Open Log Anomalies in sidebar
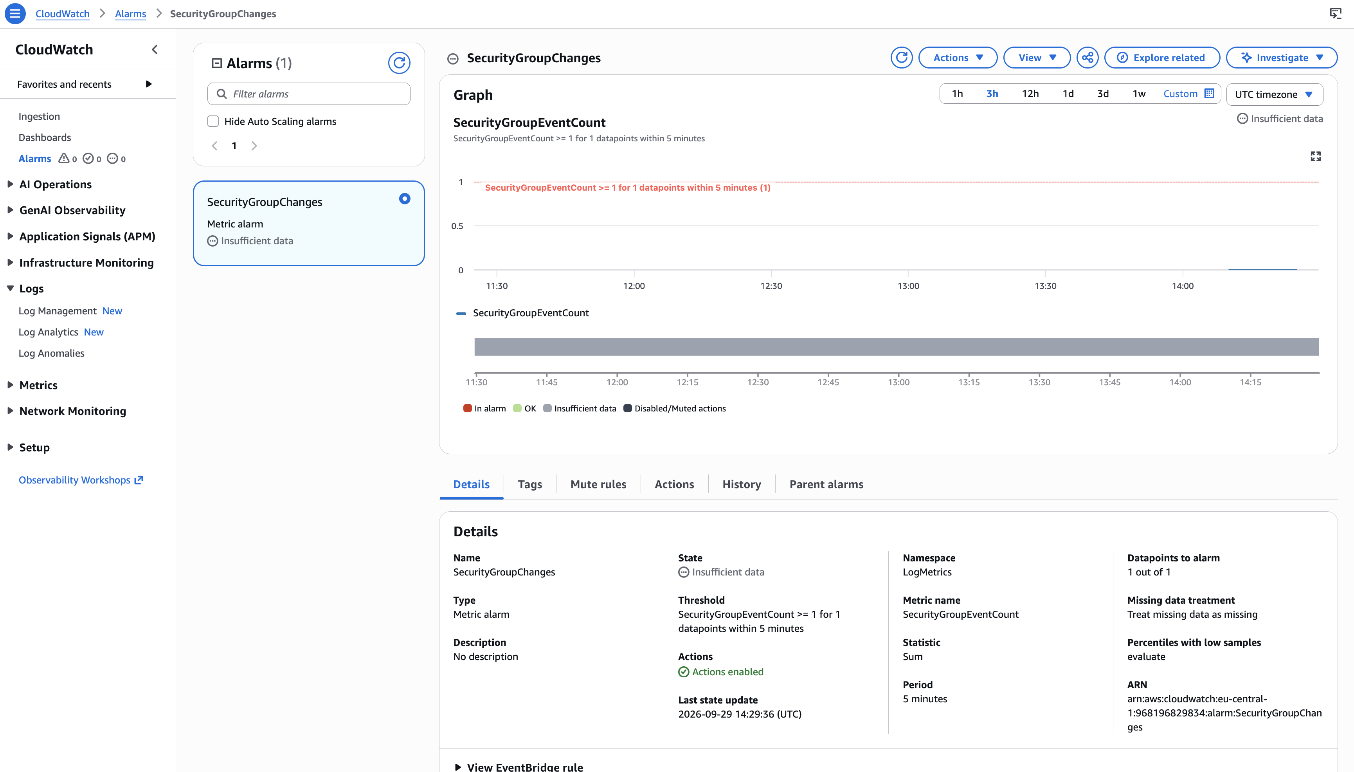The height and width of the screenshot is (772, 1354). pyautogui.click(x=51, y=353)
